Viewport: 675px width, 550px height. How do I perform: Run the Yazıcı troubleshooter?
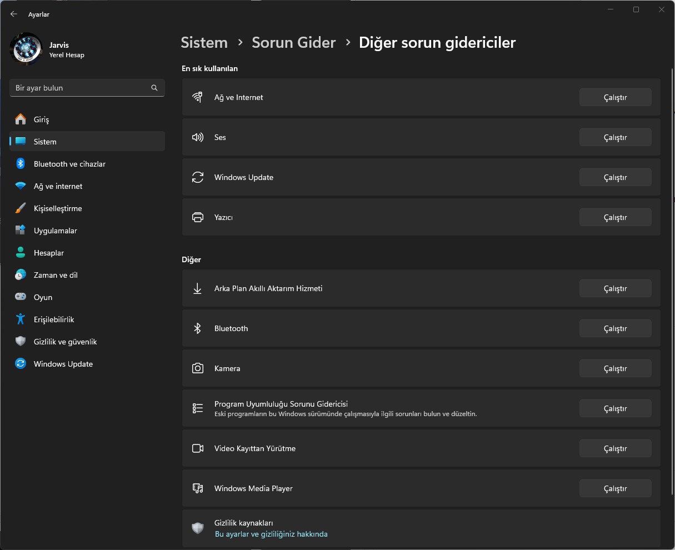pyautogui.click(x=615, y=217)
